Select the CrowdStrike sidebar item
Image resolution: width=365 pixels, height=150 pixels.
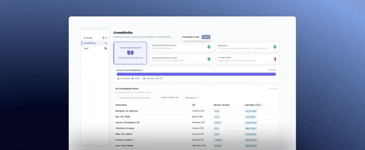(x=94, y=43)
